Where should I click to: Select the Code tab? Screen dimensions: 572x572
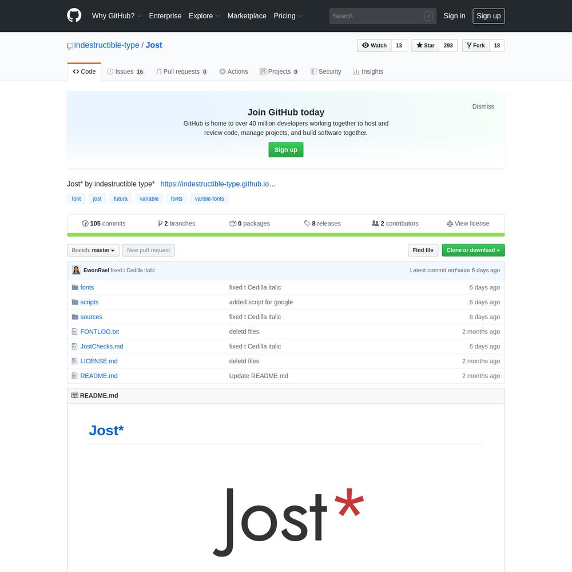click(x=84, y=71)
